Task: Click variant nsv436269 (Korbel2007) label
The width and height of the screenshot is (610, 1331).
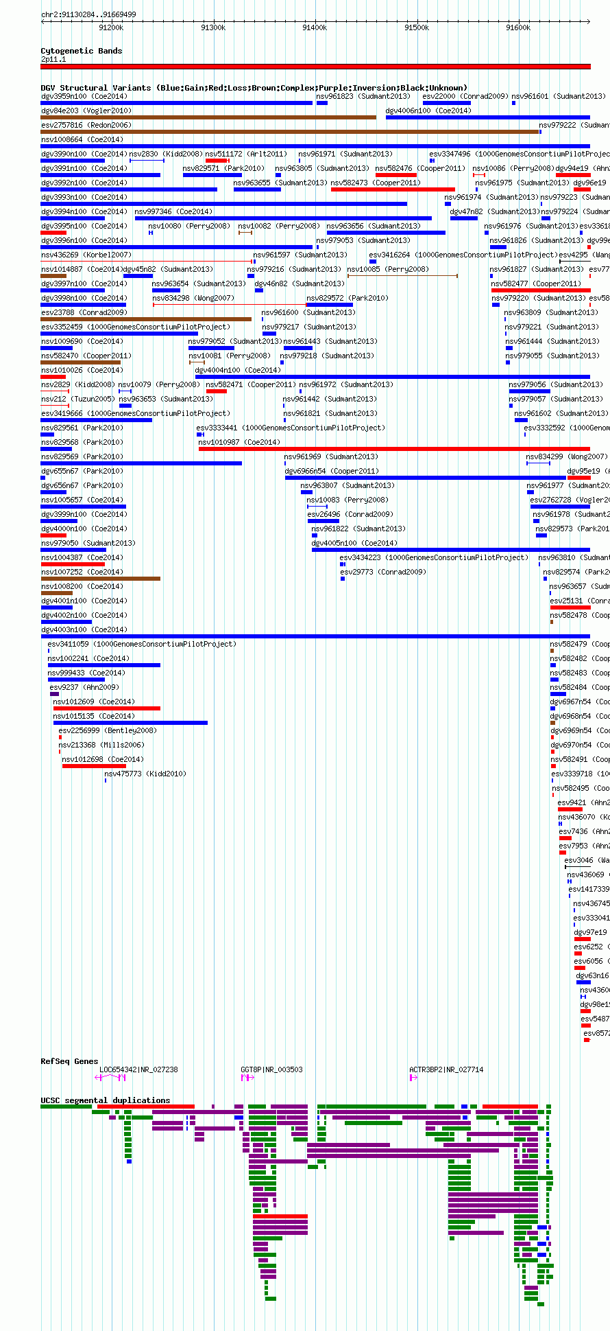Action: pyautogui.click(x=86, y=255)
